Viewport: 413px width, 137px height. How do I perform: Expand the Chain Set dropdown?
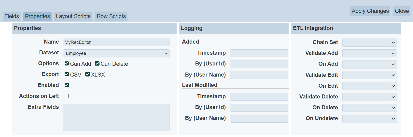369,43
